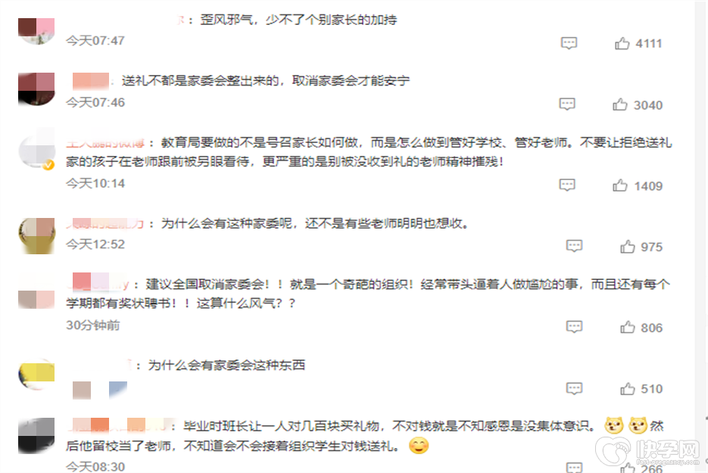Reply to comment 为什么会有家委会这种东西
This screenshot has height=473, width=708.
[x=574, y=388]
